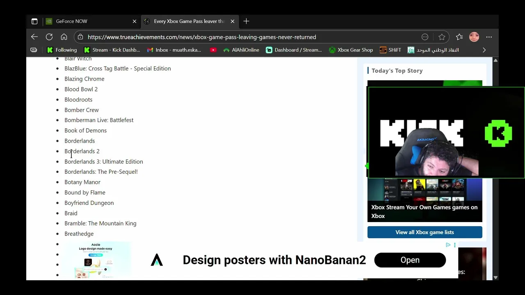This screenshot has height=295, width=525.
Task: Switch to the GeForce NOW tab
Action: (91, 21)
